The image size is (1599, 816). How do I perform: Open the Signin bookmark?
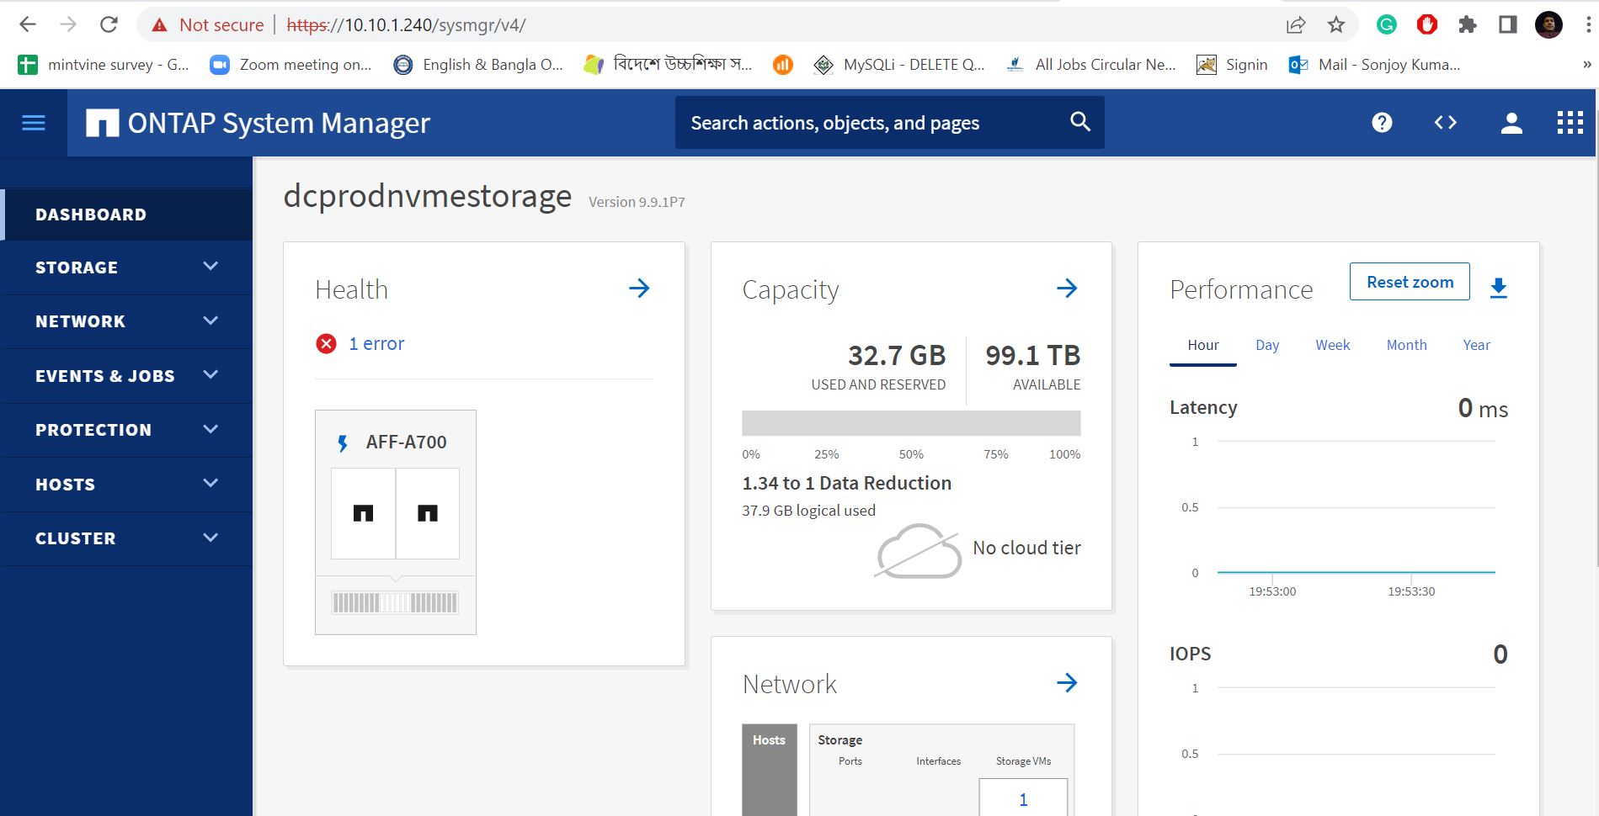point(1232,65)
